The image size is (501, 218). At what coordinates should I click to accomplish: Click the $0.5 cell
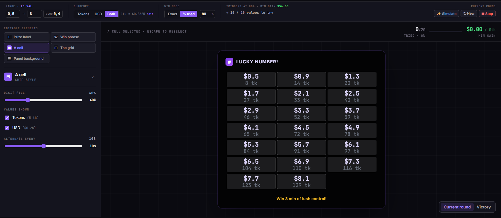(251, 79)
